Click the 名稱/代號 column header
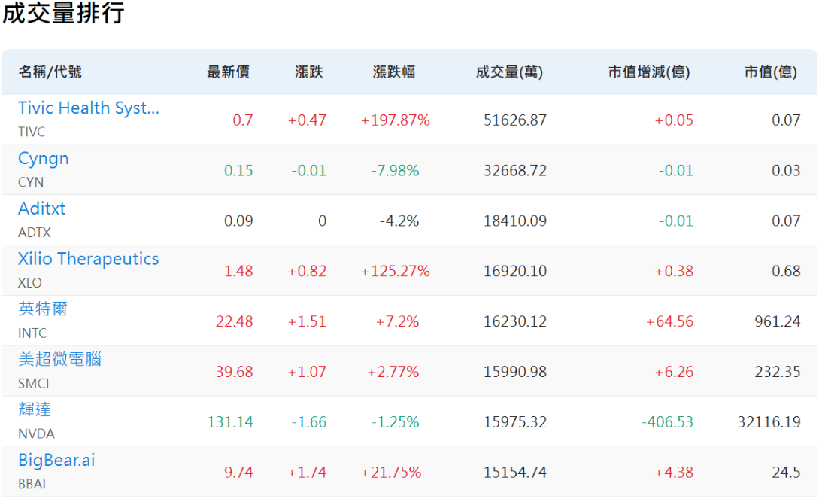Screen dimensions: 819x499 coord(50,72)
